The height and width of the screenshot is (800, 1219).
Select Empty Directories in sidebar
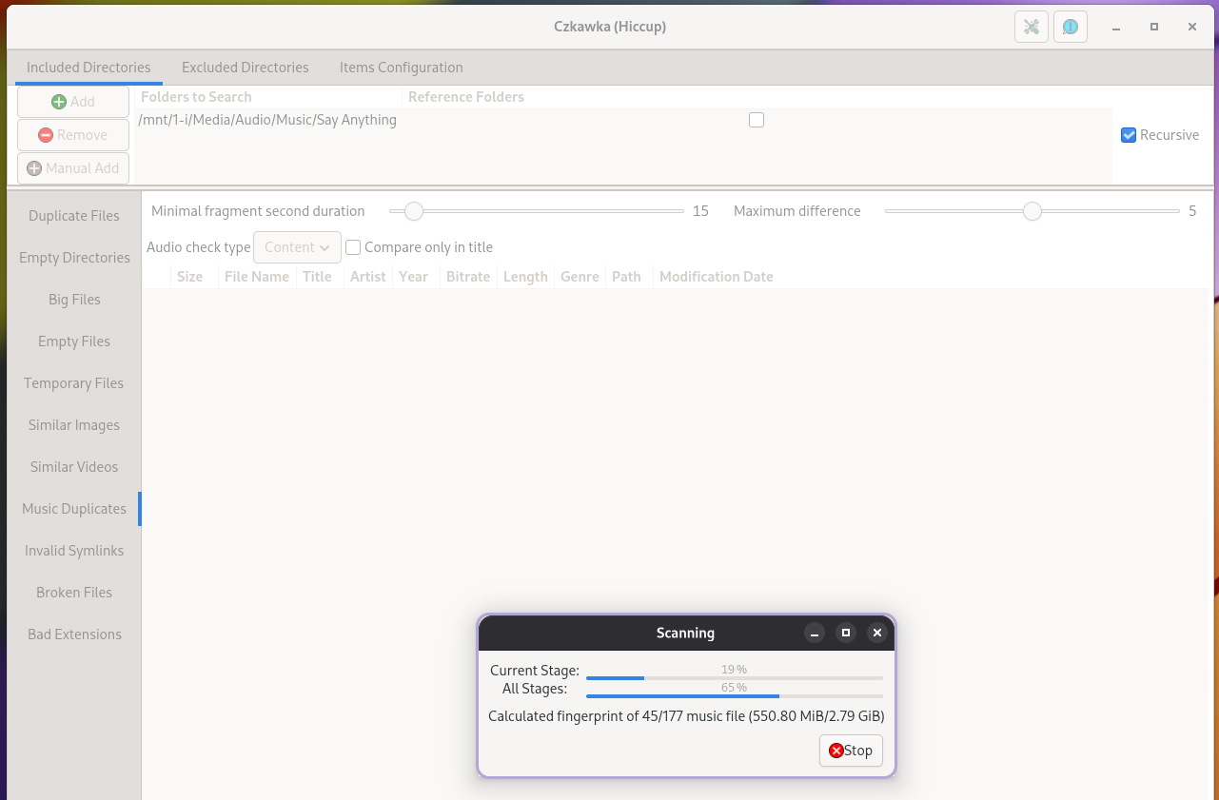pyautogui.click(x=74, y=258)
